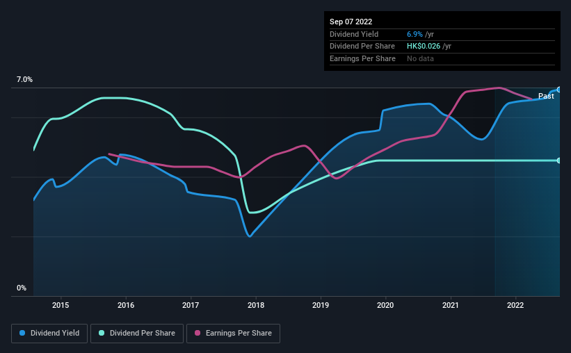Image resolution: width=571 pixels, height=353 pixels.
Task: Click the Past label in the chart
Action: [546, 96]
